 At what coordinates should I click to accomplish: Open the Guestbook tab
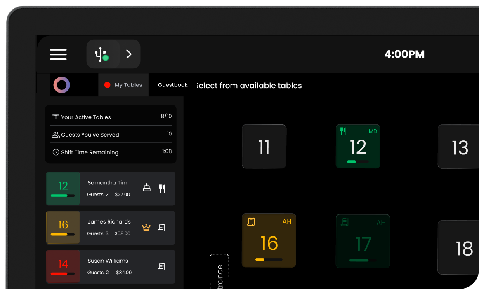coord(172,85)
